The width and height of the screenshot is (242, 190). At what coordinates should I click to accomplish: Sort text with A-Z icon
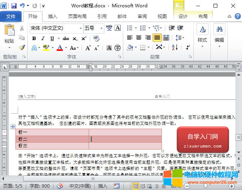coord(175,47)
